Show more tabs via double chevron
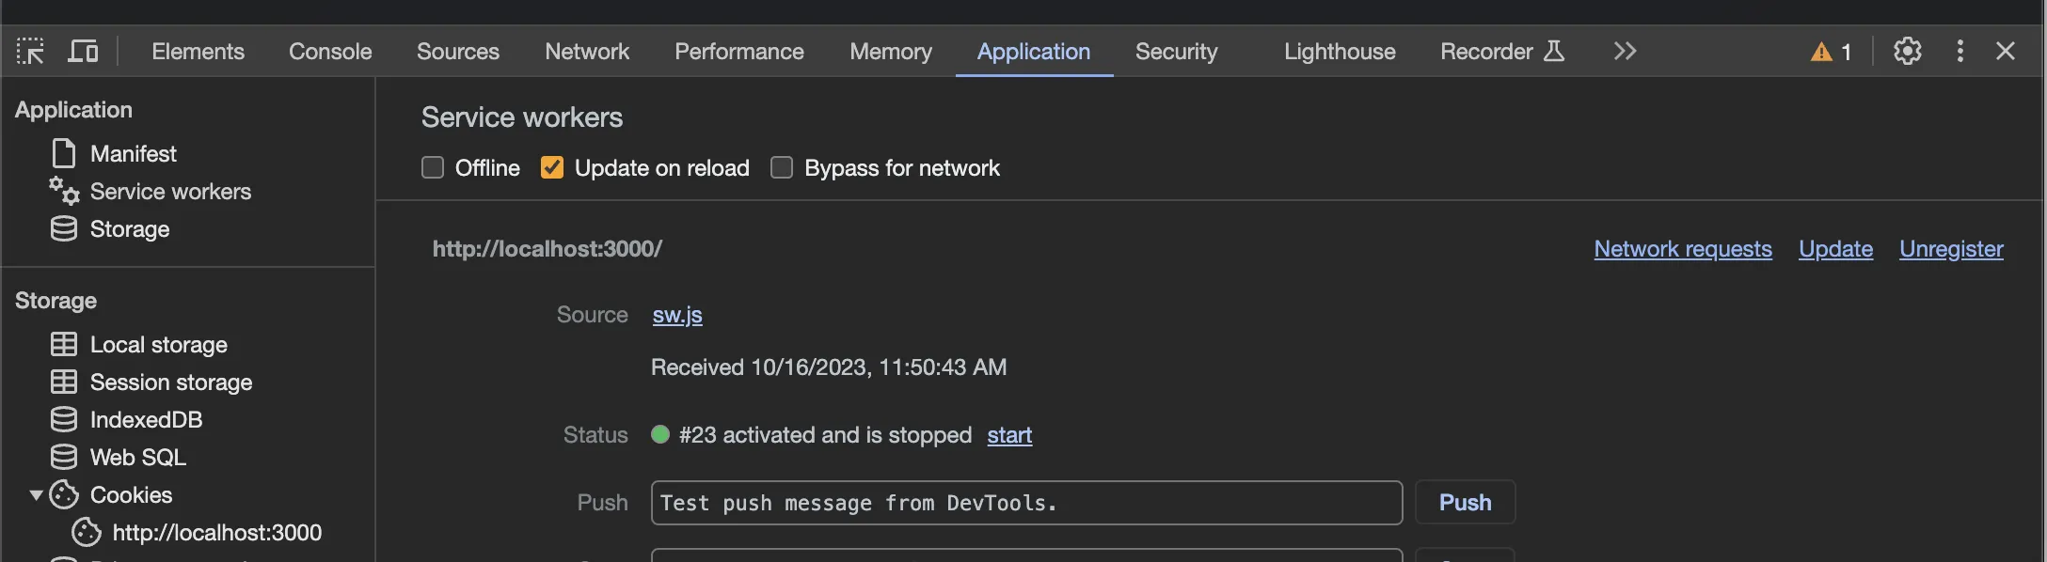Screen dimensions: 2047x562 (x=1625, y=51)
